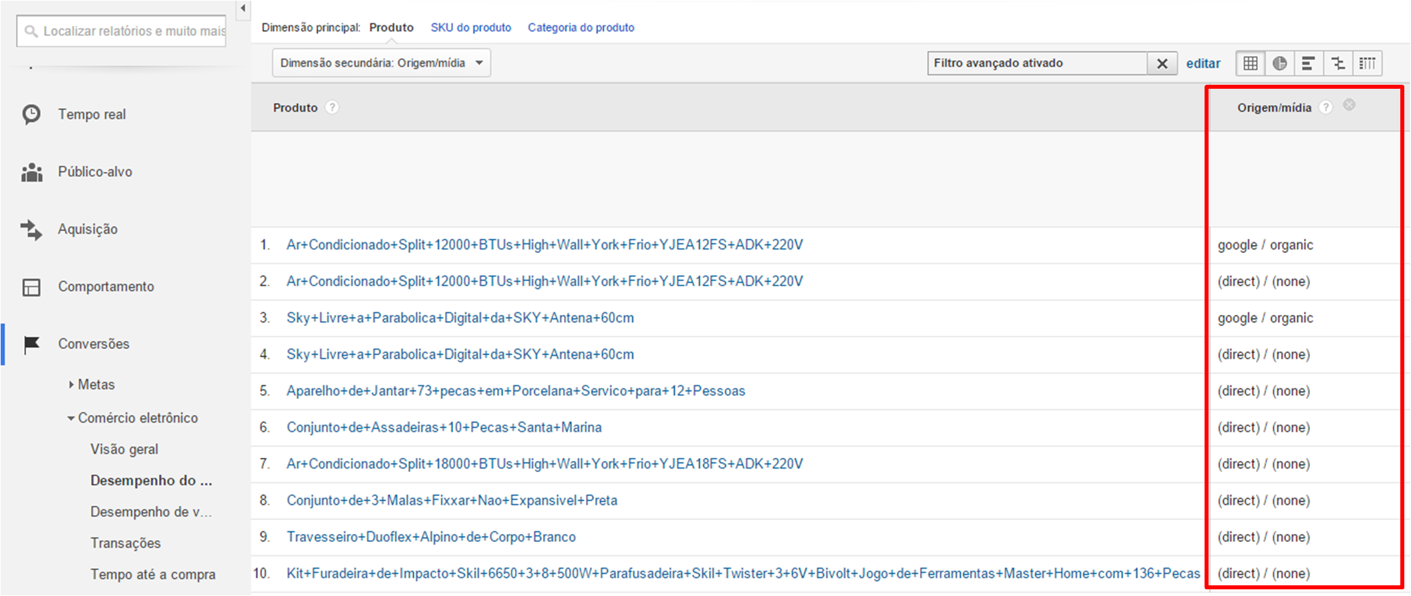Remove the Origem/mídia secondary dimension column
1411x596 pixels.
(1350, 105)
